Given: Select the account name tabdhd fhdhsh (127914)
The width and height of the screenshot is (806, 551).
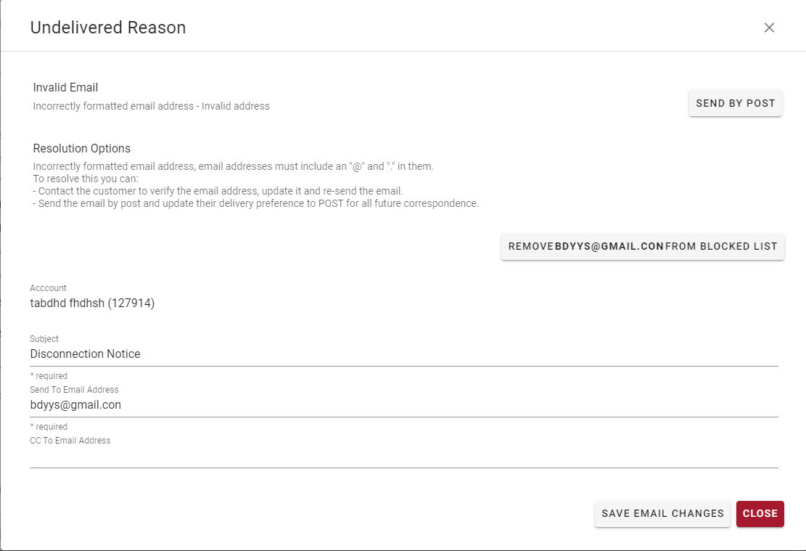Looking at the screenshot, I should click(x=92, y=303).
